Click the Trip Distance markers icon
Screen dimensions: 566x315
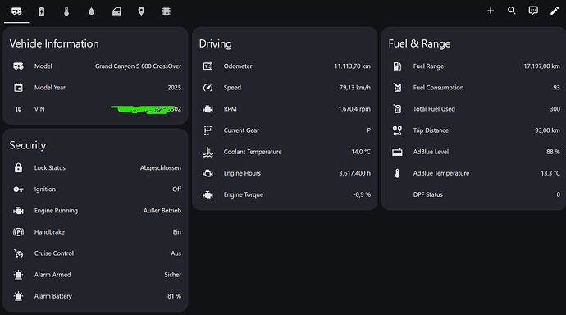click(397, 130)
